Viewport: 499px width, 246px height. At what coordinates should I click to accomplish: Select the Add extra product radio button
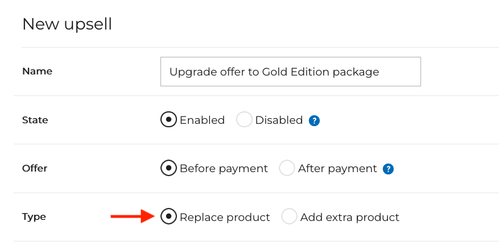coord(289,216)
